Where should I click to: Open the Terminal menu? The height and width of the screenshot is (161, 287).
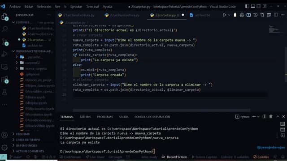92,7
